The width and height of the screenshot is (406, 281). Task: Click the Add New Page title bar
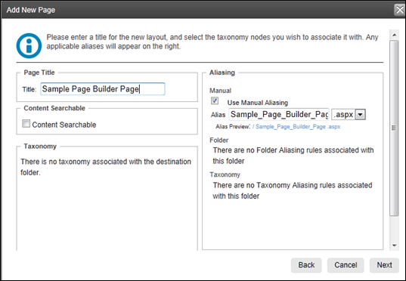(197, 10)
